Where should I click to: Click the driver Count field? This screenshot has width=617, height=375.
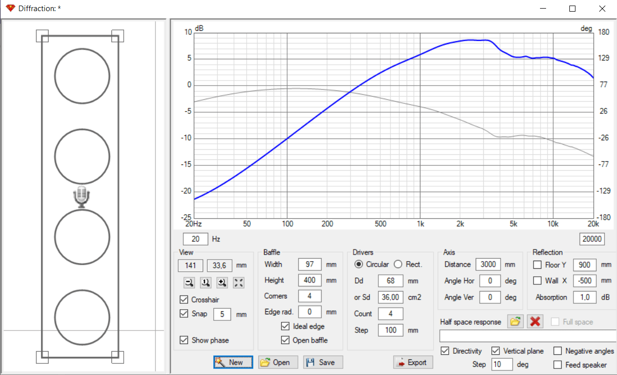click(391, 314)
